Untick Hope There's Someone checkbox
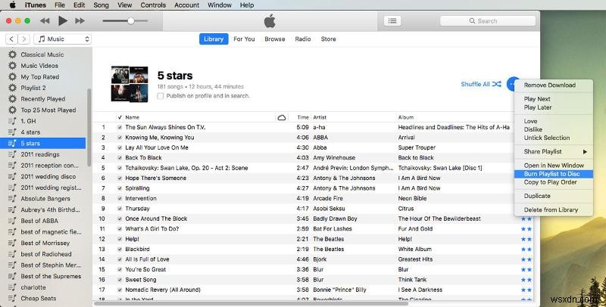The height and width of the screenshot is (307, 606). [x=120, y=178]
